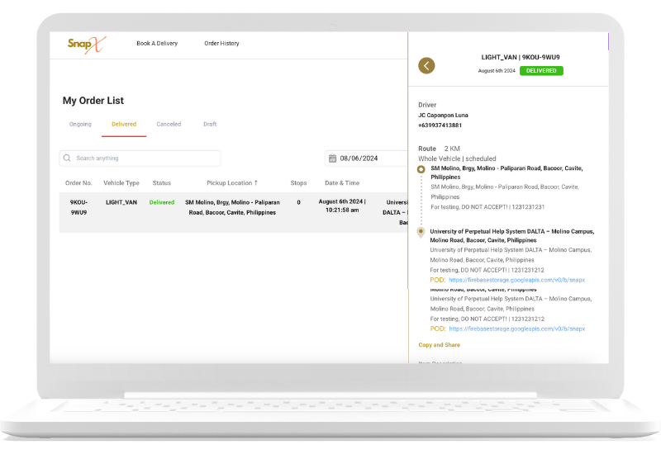Click the green DELIVERED status badge
661x454 pixels.
[541, 71]
